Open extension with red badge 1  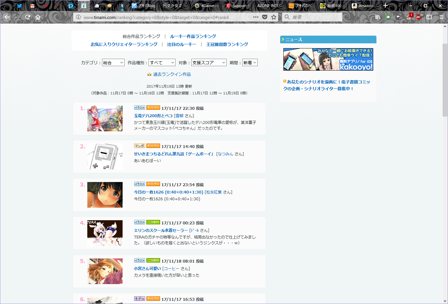(x=409, y=17)
